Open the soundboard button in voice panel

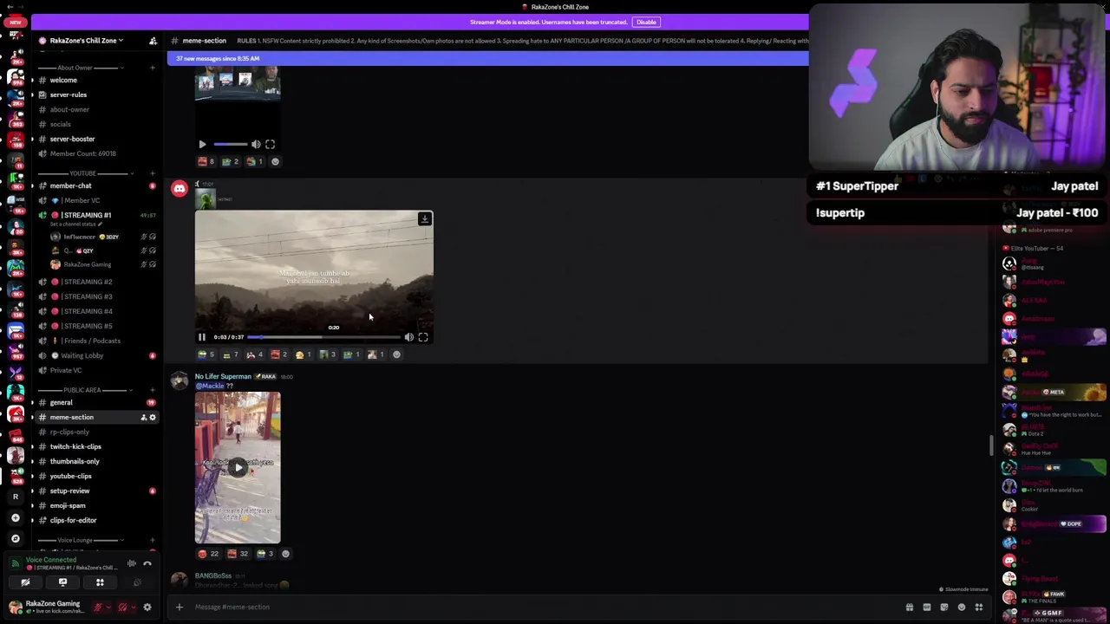(x=137, y=582)
